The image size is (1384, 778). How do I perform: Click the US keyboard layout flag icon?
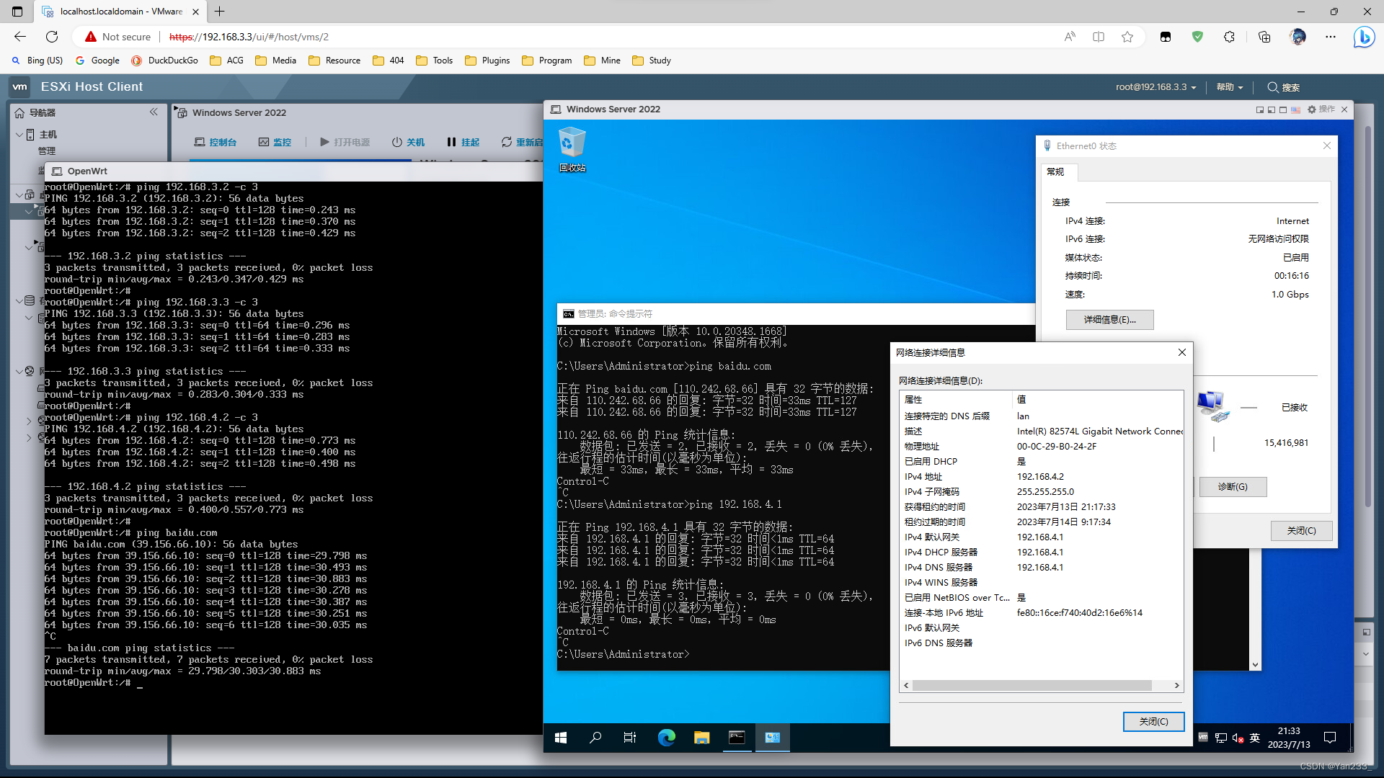pyautogui.click(x=1296, y=109)
